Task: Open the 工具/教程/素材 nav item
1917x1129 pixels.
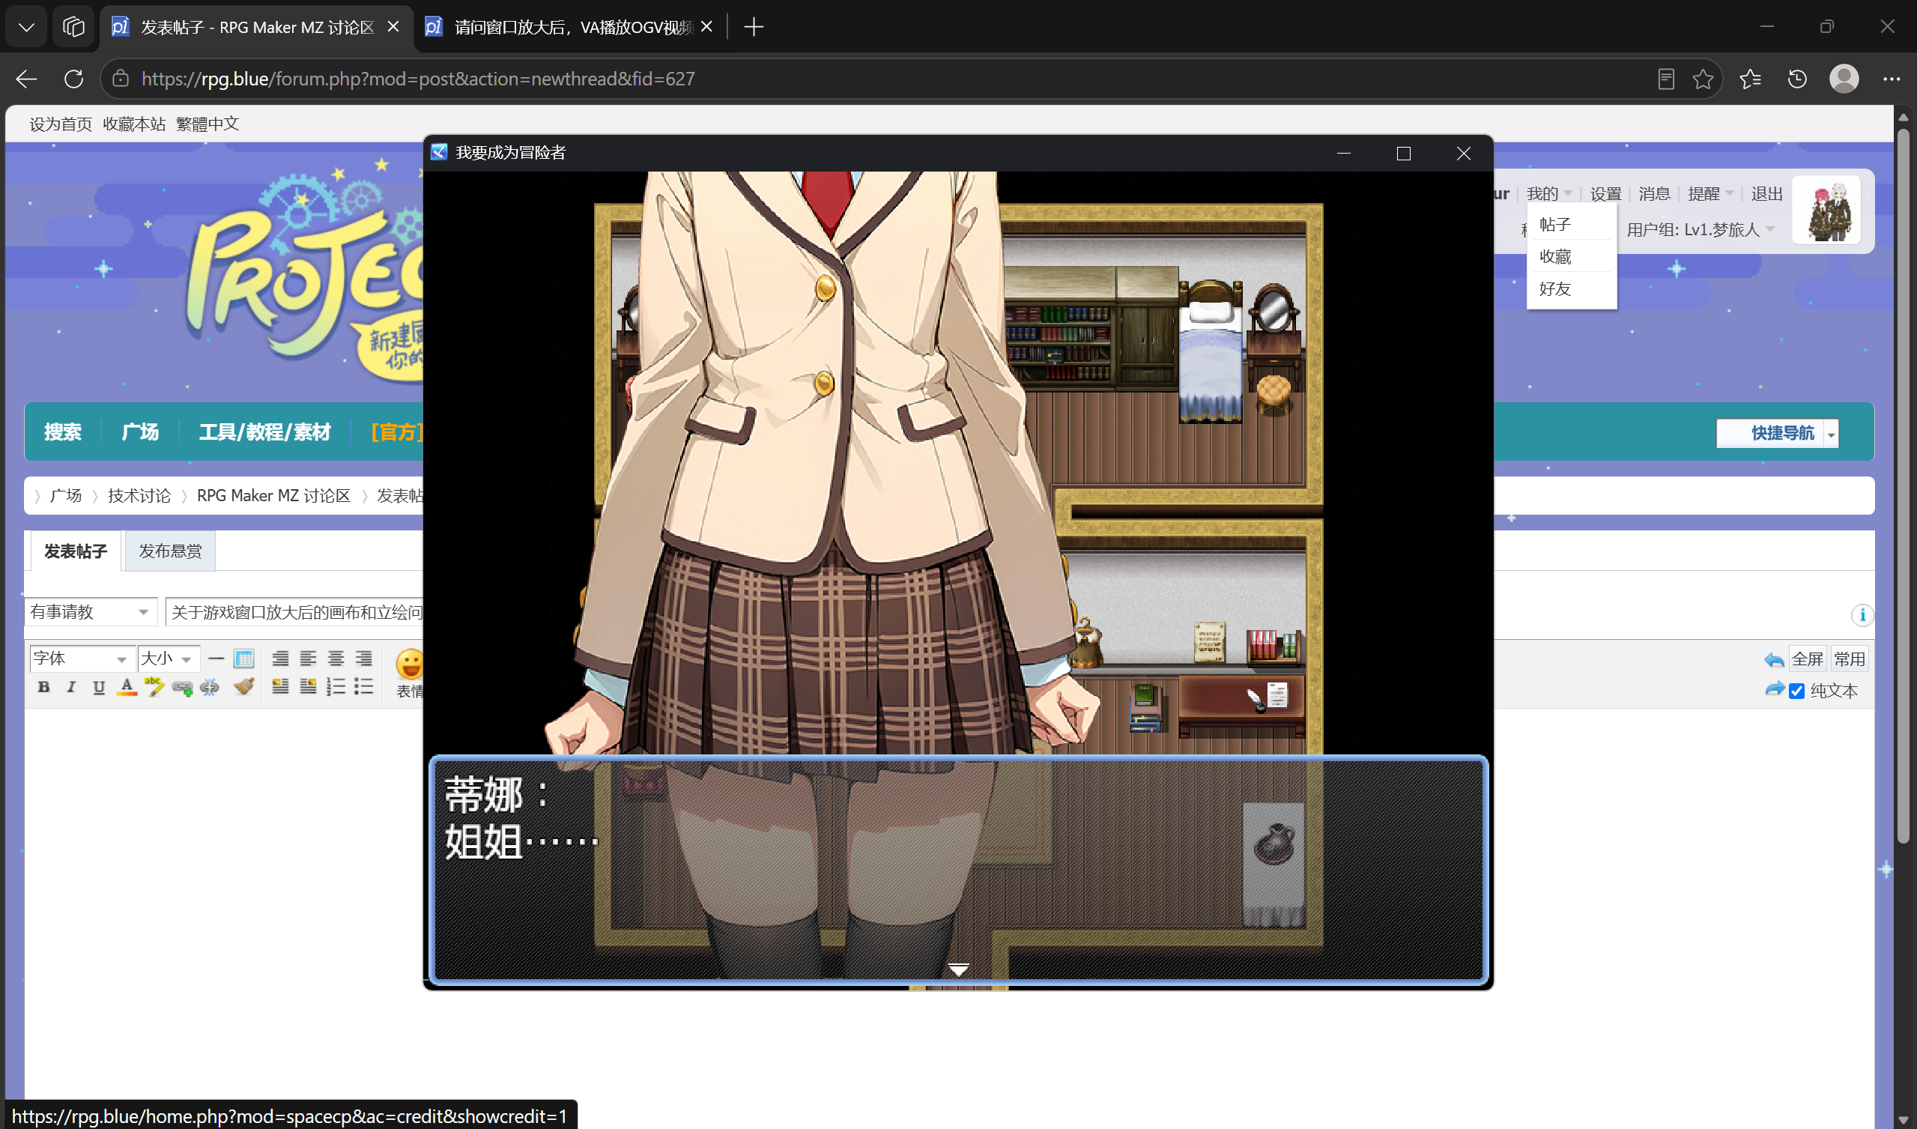Action: pos(264,432)
